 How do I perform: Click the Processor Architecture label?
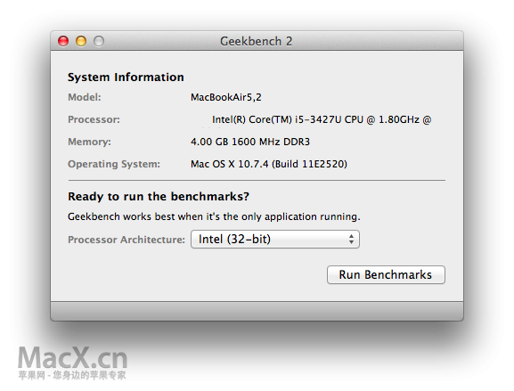click(126, 240)
